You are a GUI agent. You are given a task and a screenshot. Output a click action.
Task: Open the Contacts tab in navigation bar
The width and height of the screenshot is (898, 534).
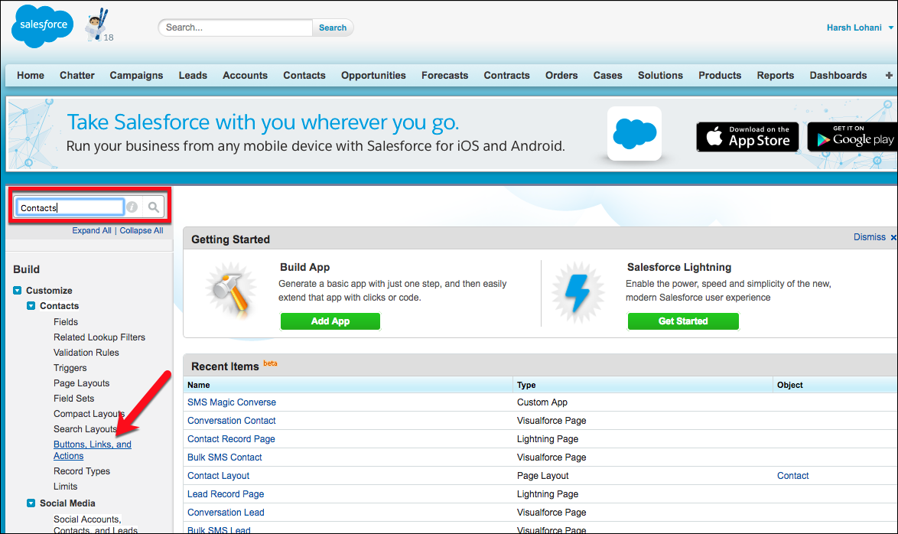pyautogui.click(x=304, y=75)
